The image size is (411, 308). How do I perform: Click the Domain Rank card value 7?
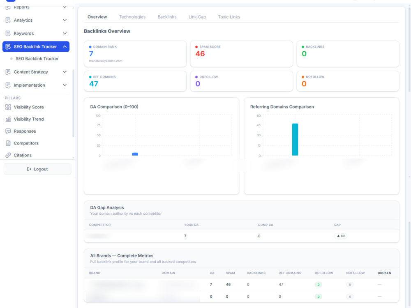click(x=91, y=54)
